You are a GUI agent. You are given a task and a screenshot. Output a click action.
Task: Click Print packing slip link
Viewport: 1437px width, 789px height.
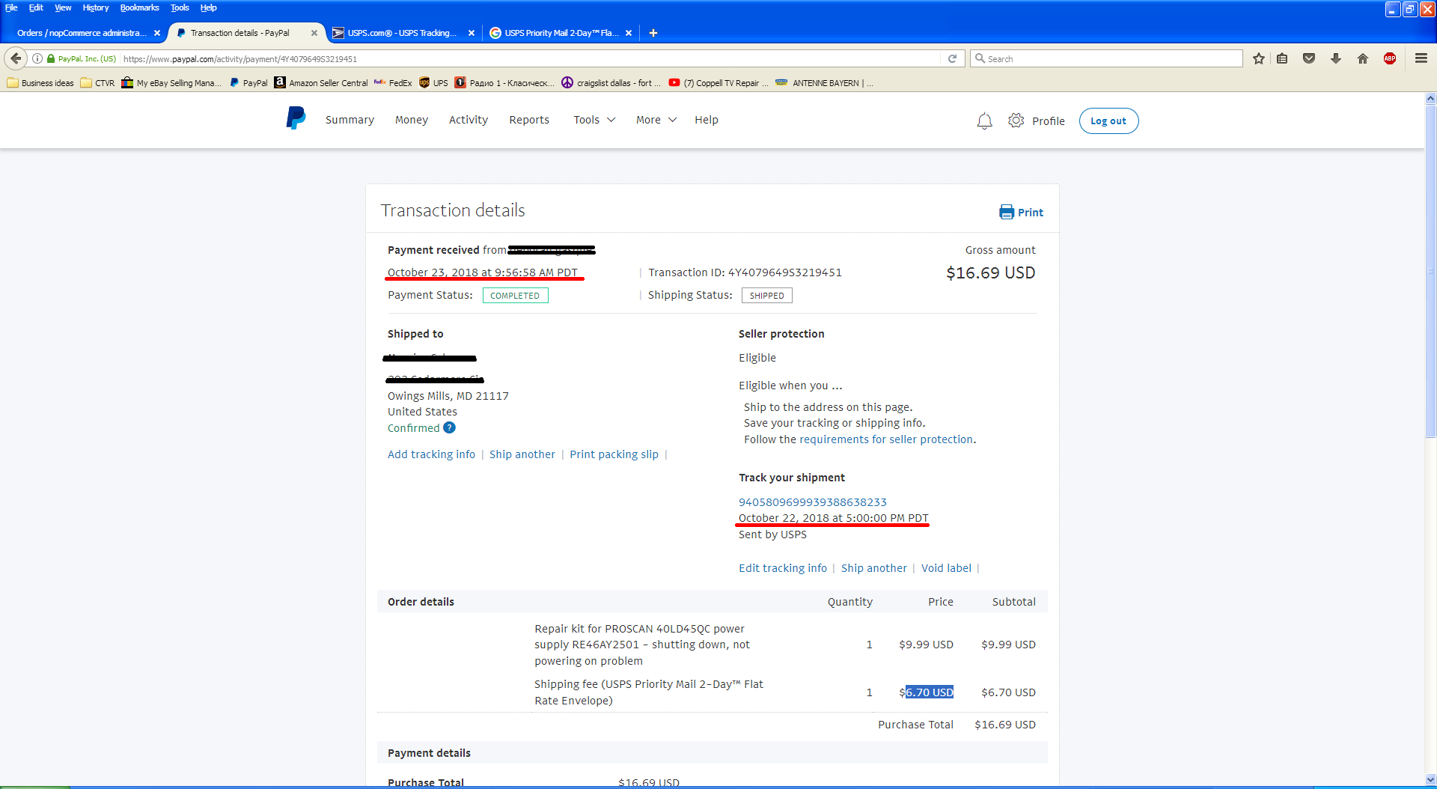tap(614, 454)
